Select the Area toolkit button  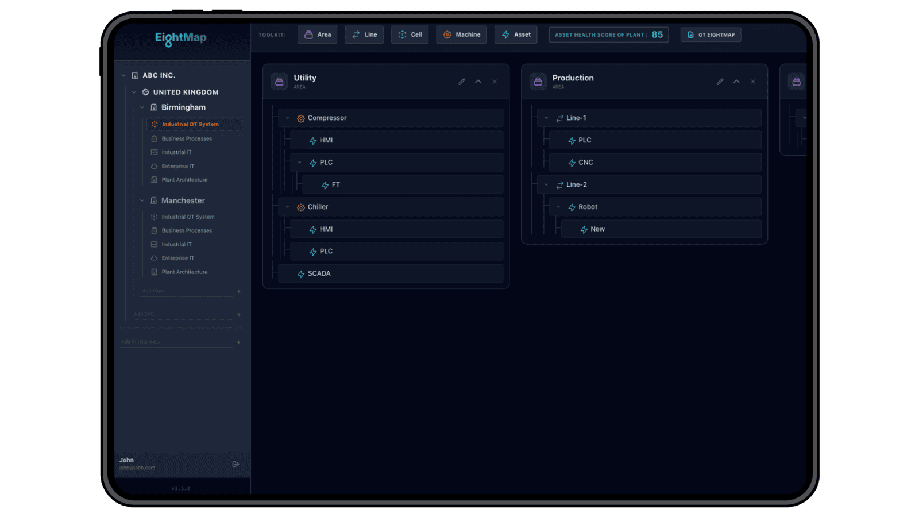point(317,34)
